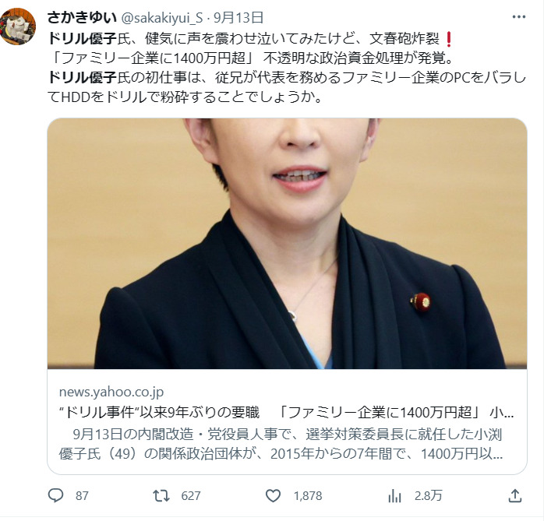Click the display name さかきゆい
The image size is (544, 521).
(82, 17)
